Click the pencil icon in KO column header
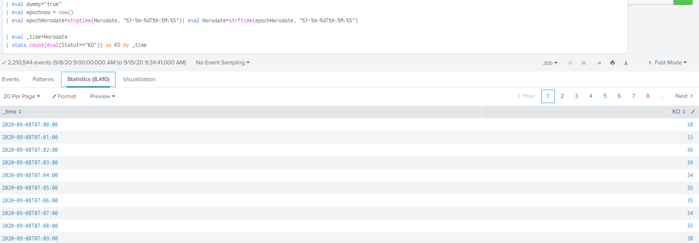 coord(693,112)
